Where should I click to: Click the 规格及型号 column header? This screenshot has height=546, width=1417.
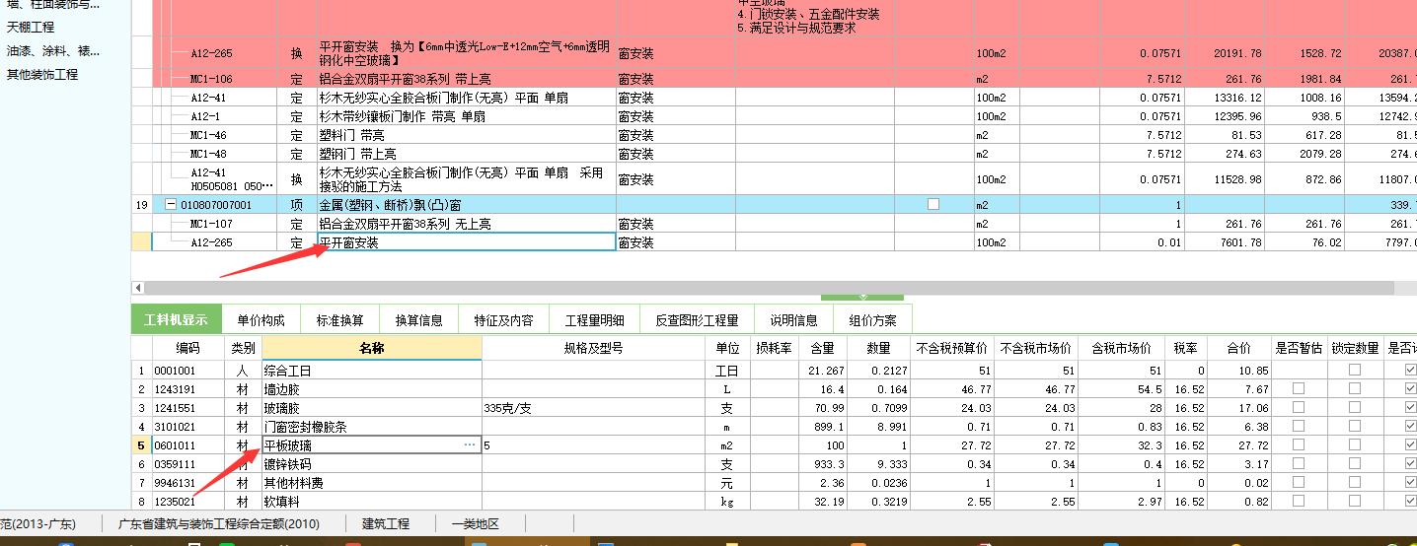(592, 349)
